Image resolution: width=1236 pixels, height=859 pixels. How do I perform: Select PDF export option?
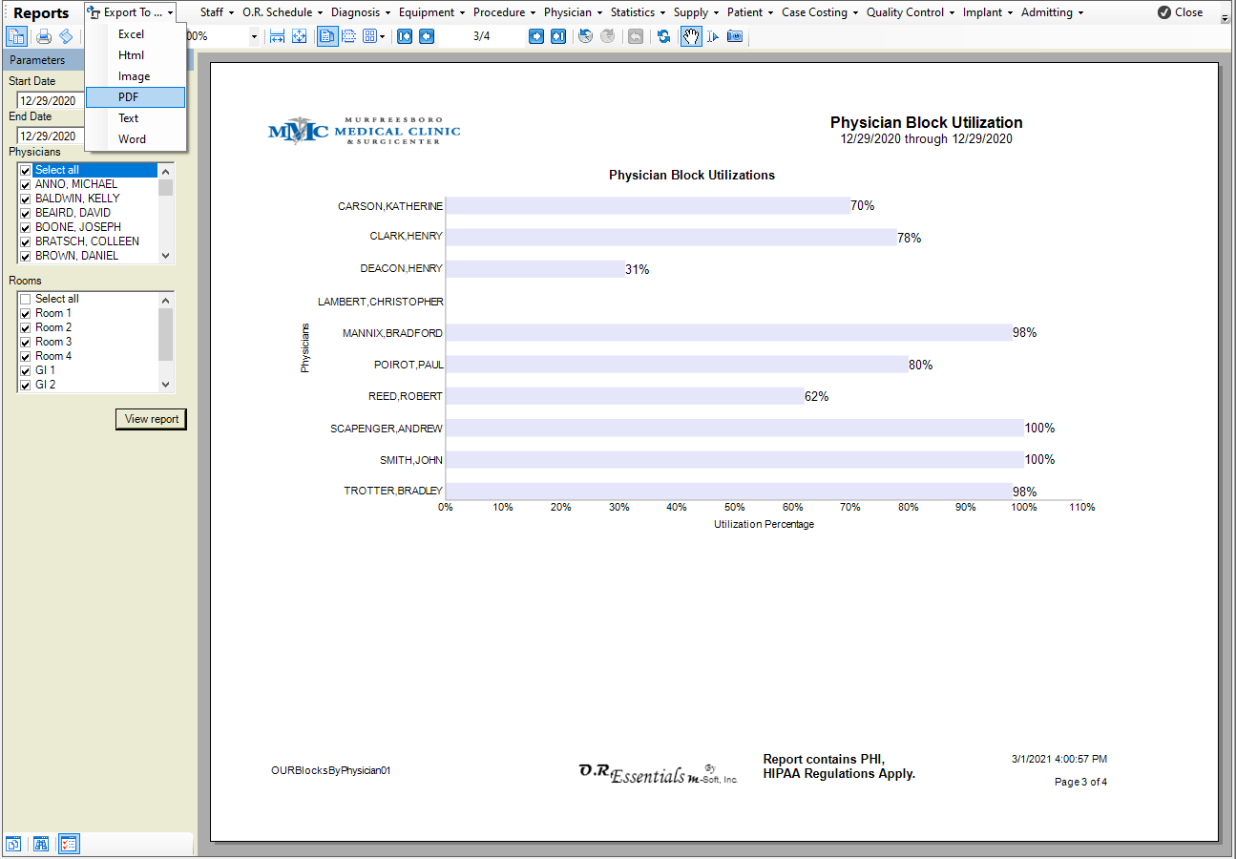tap(135, 97)
